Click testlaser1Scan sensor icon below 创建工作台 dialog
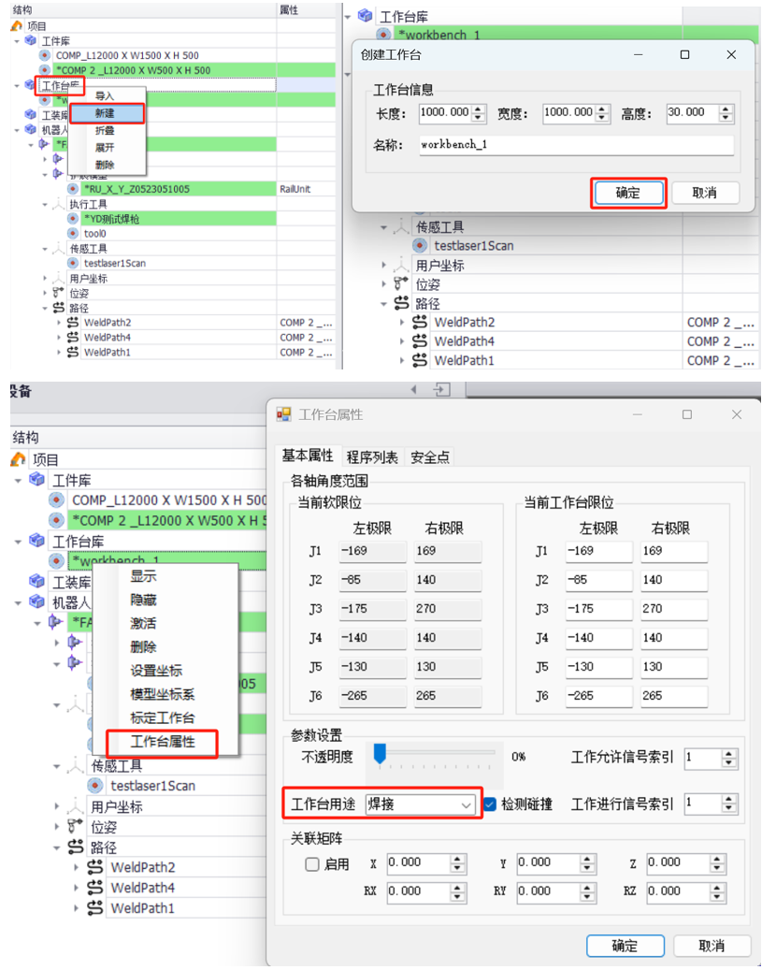This screenshot has height=970, width=762. click(x=420, y=246)
